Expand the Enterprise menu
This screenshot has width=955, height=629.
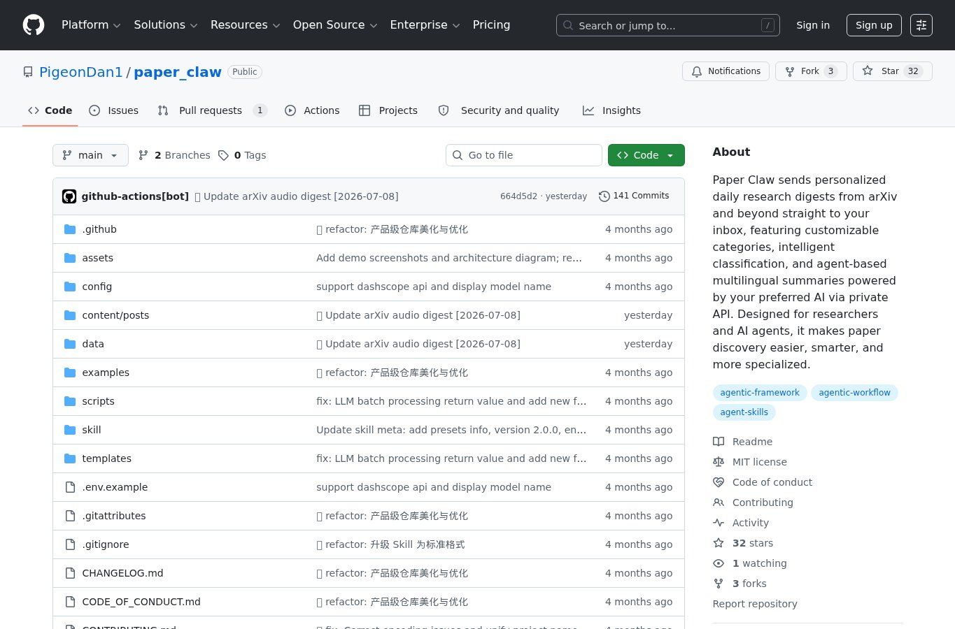(425, 25)
